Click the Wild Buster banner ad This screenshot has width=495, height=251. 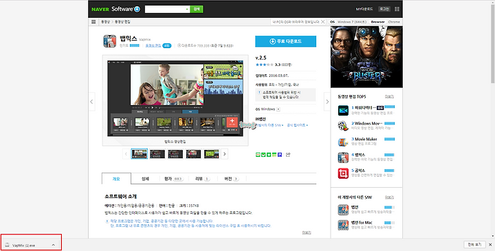[x=366, y=57]
